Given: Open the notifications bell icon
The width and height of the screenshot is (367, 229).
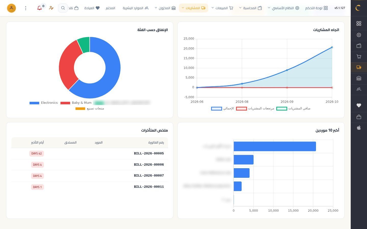Looking at the screenshot, I should point(40,8).
